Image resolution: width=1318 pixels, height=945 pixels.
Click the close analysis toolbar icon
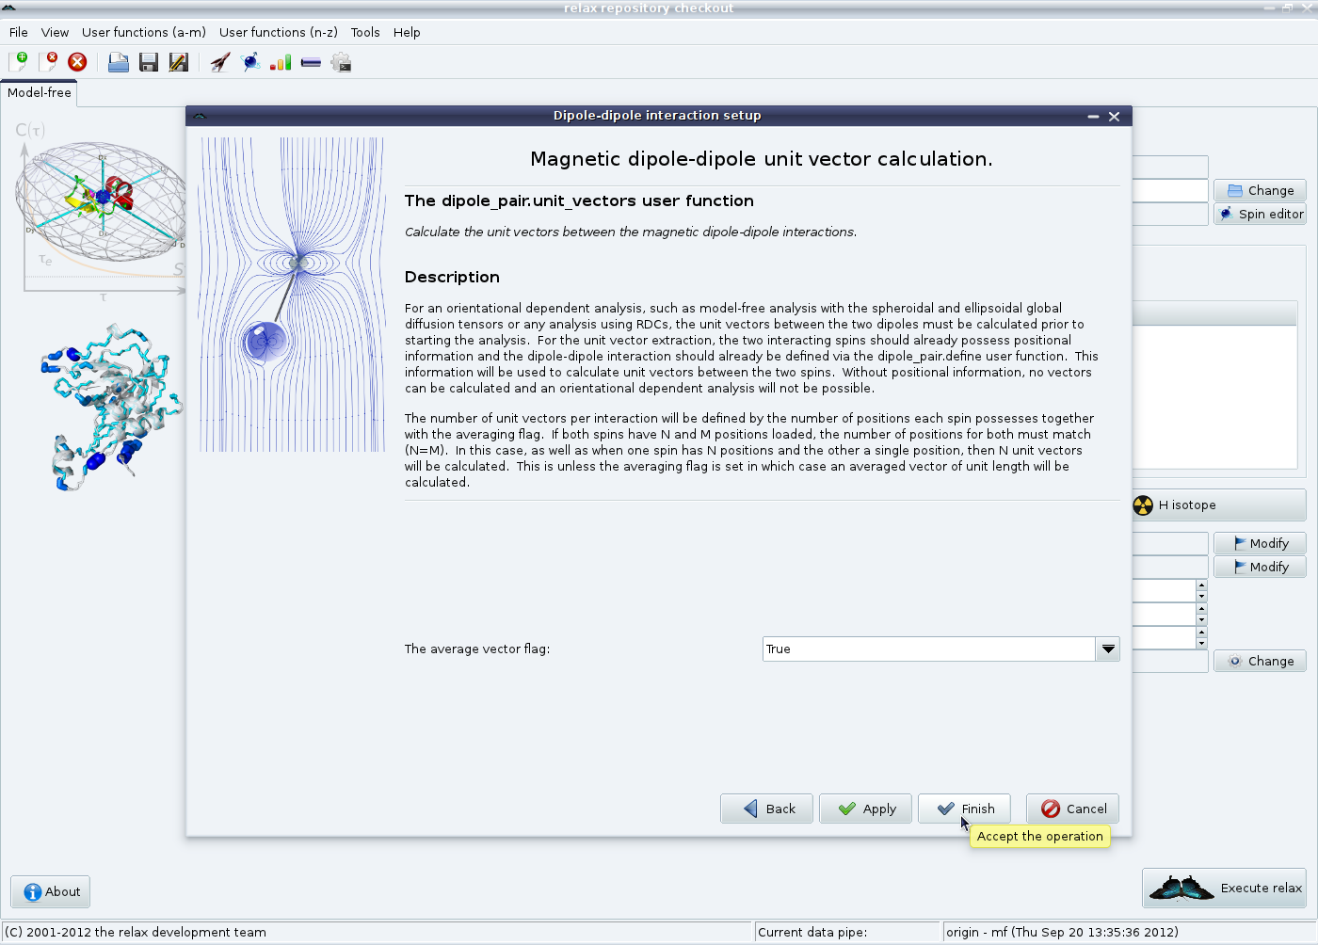48,62
